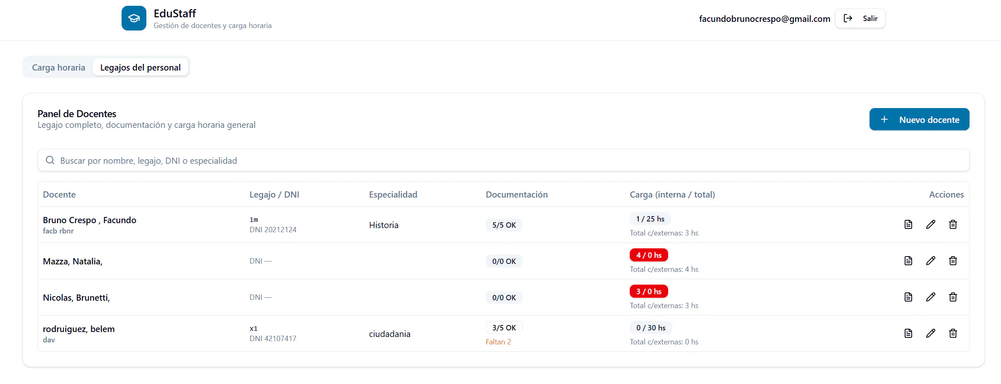This screenshot has height=384, width=1001.
Task: Click the Salir logout button
Action: pyautogui.click(x=860, y=18)
